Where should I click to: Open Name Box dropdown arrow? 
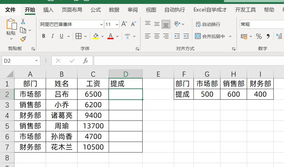coord(36,61)
